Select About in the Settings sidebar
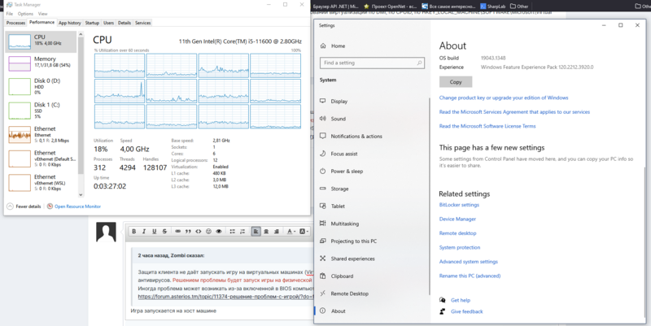The width and height of the screenshot is (651, 326). [338, 311]
